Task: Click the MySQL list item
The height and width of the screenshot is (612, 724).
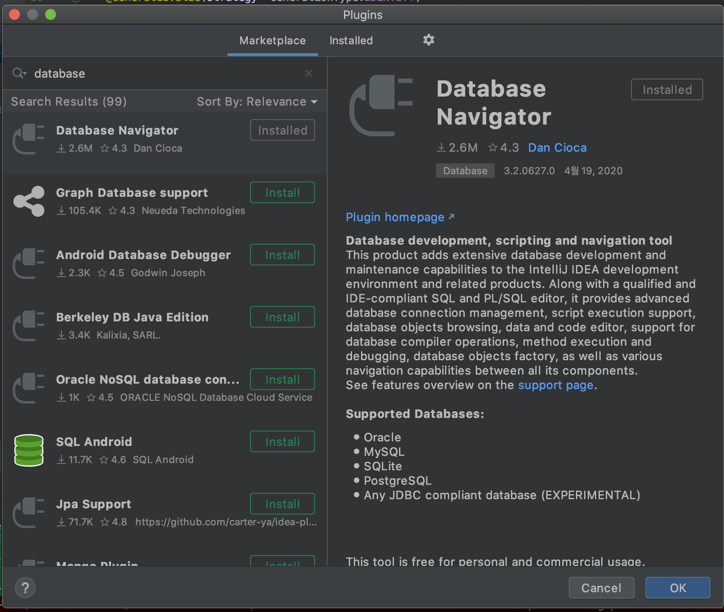Action: (384, 452)
